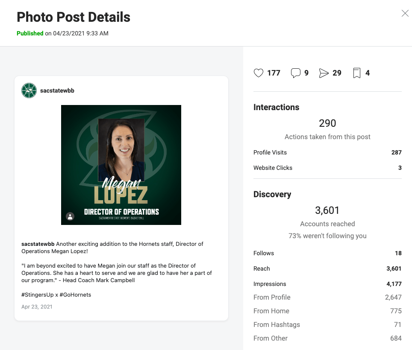Click the 290 interactions total
The width and height of the screenshot is (412, 350).
[x=327, y=123]
